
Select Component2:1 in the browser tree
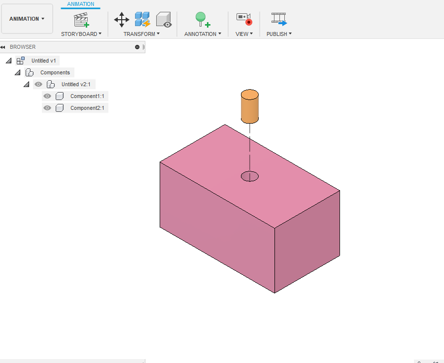point(87,108)
